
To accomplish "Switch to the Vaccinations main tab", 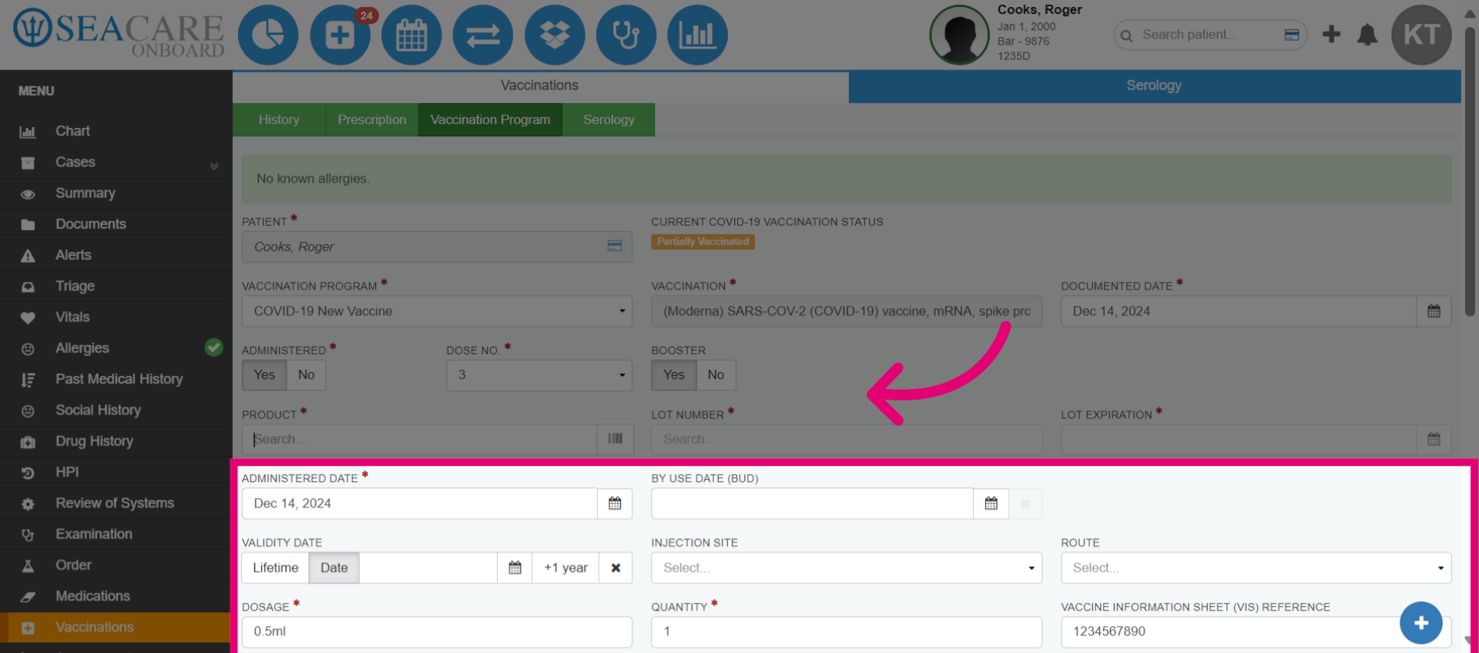I will pos(540,85).
